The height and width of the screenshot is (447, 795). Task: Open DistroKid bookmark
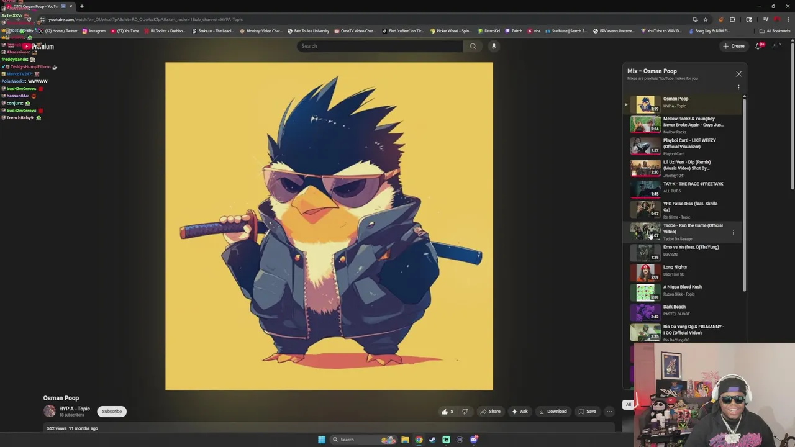pyautogui.click(x=489, y=31)
